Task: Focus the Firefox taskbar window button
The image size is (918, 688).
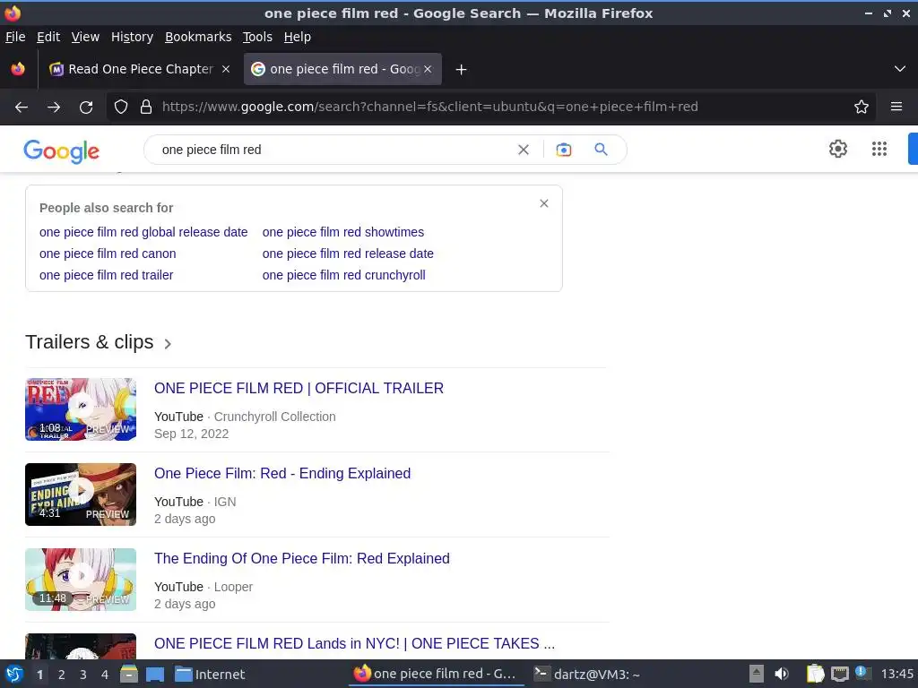Action: click(x=436, y=674)
